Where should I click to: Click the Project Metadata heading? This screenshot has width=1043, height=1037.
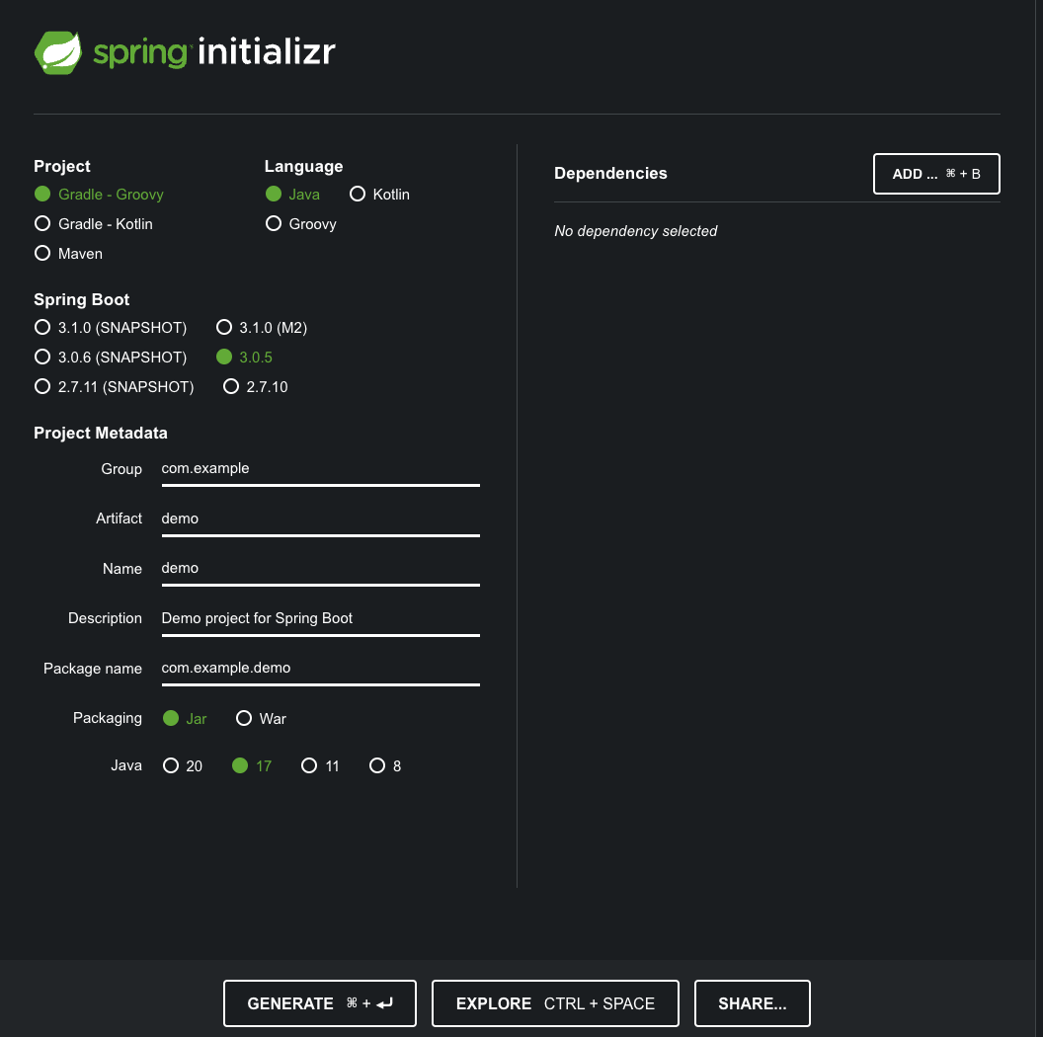pyautogui.click(x=101, y=433)
